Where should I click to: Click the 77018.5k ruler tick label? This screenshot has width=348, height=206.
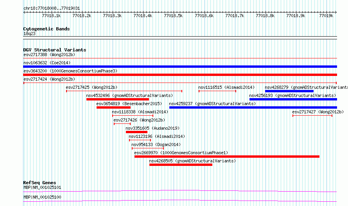173,16
